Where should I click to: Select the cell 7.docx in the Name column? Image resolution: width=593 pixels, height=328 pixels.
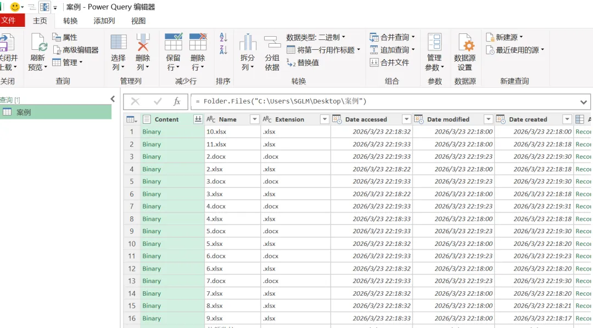(x=232, y=281)
